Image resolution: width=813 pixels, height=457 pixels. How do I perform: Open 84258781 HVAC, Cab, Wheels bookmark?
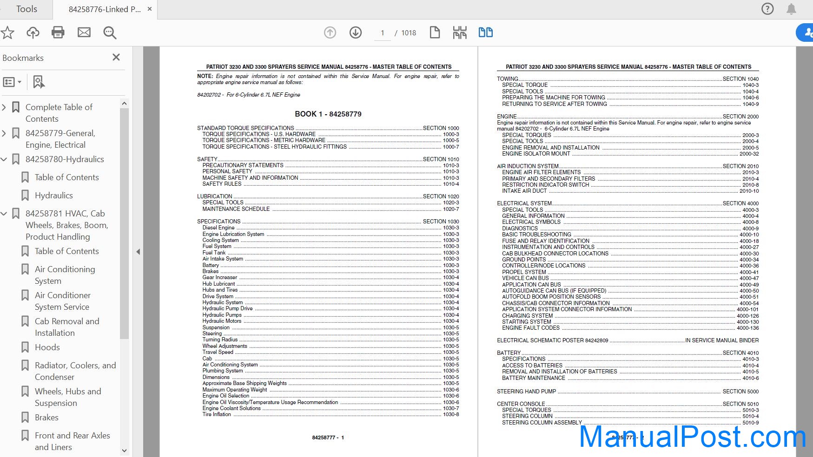[67, 225]
